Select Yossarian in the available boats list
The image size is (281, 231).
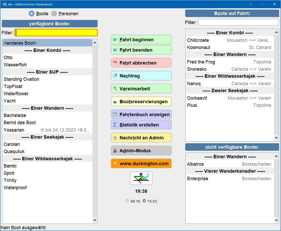coord(14,130)
